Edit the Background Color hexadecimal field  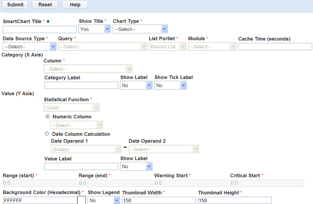(x=40, y=200)
